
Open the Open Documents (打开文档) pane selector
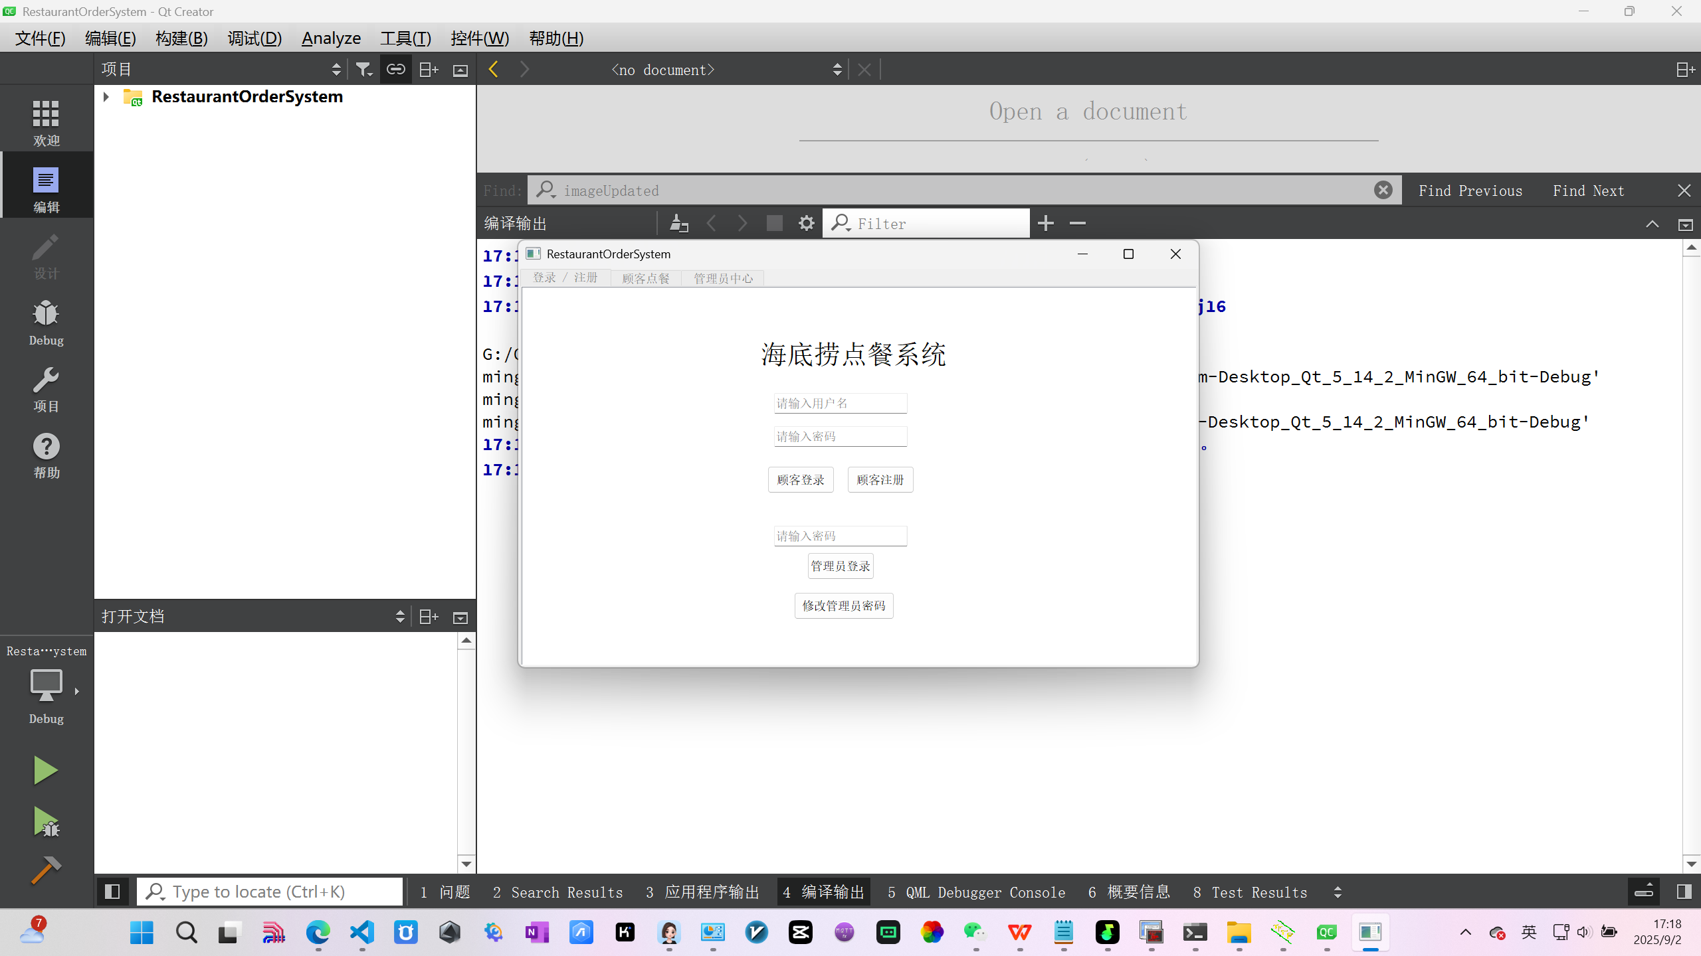[252, 617]
